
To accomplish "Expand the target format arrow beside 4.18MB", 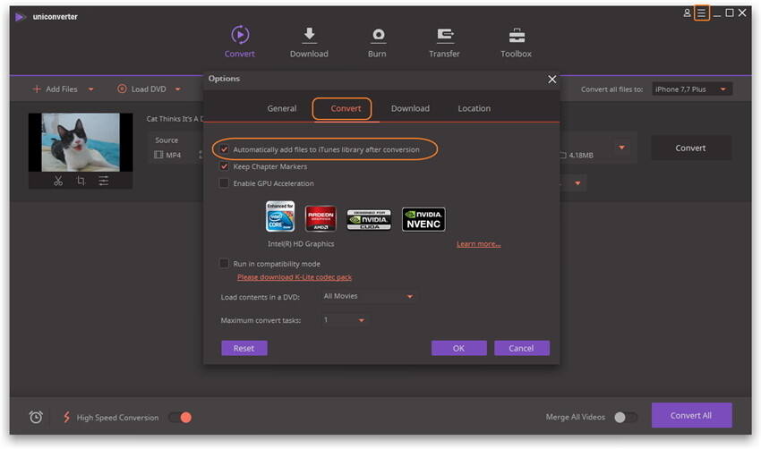I will (621, 148).
